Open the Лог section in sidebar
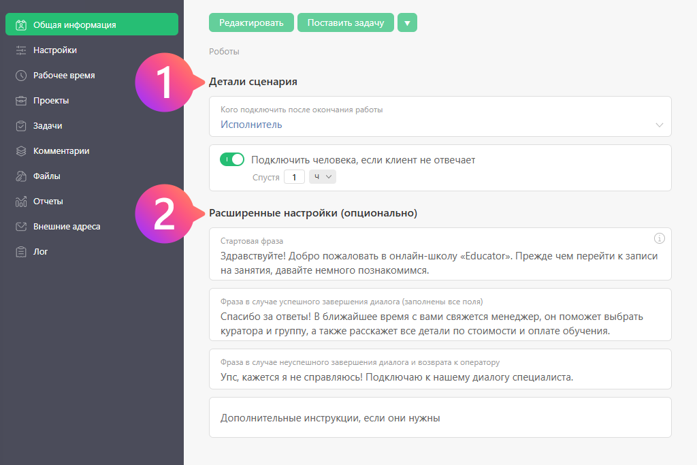 point(41,252)
